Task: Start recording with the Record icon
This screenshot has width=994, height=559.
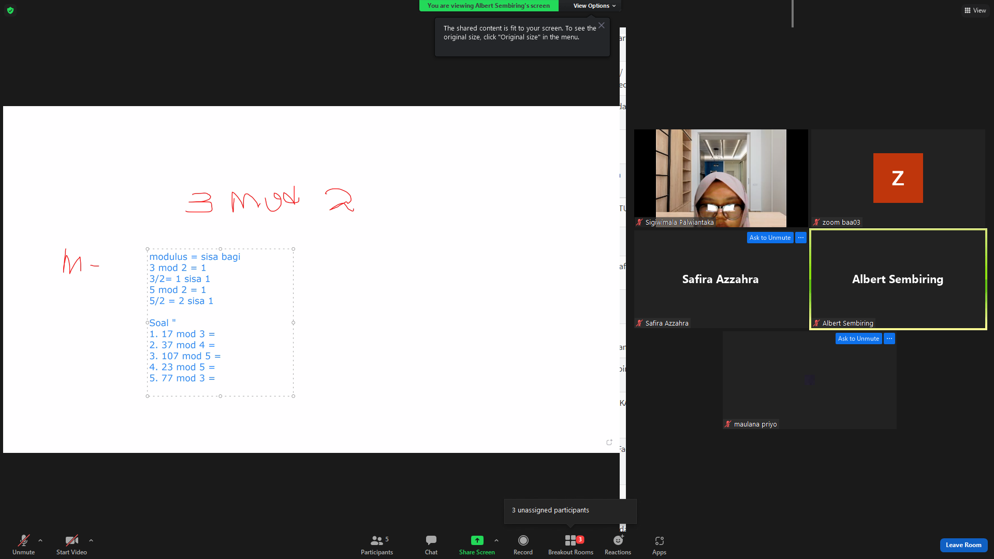Action: pyautogui.click(x=523, y=540)
